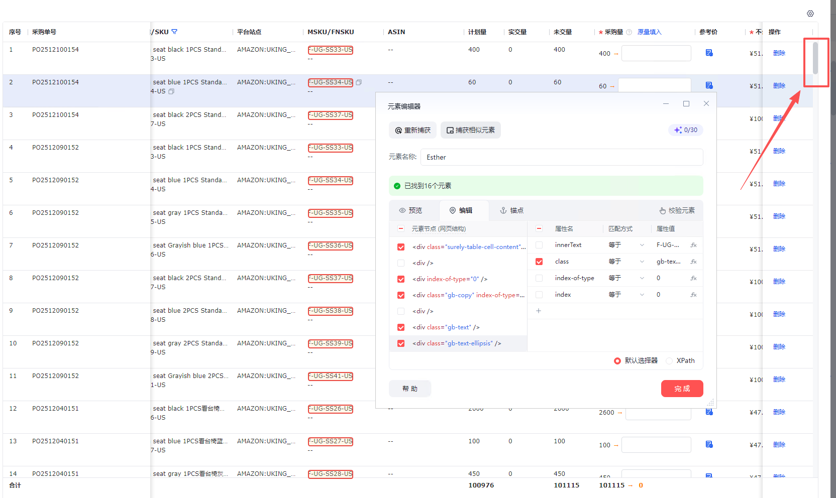Copy the SKU of row 2 seat blue

tap(171, 91)
